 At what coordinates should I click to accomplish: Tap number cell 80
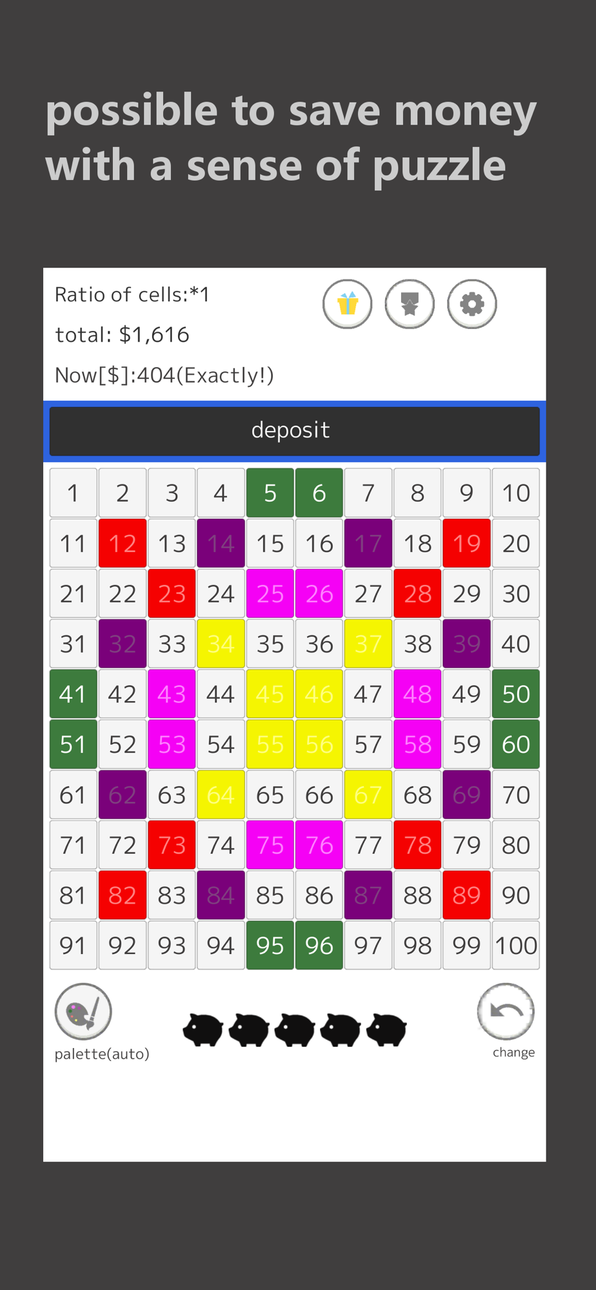(516, 845)
